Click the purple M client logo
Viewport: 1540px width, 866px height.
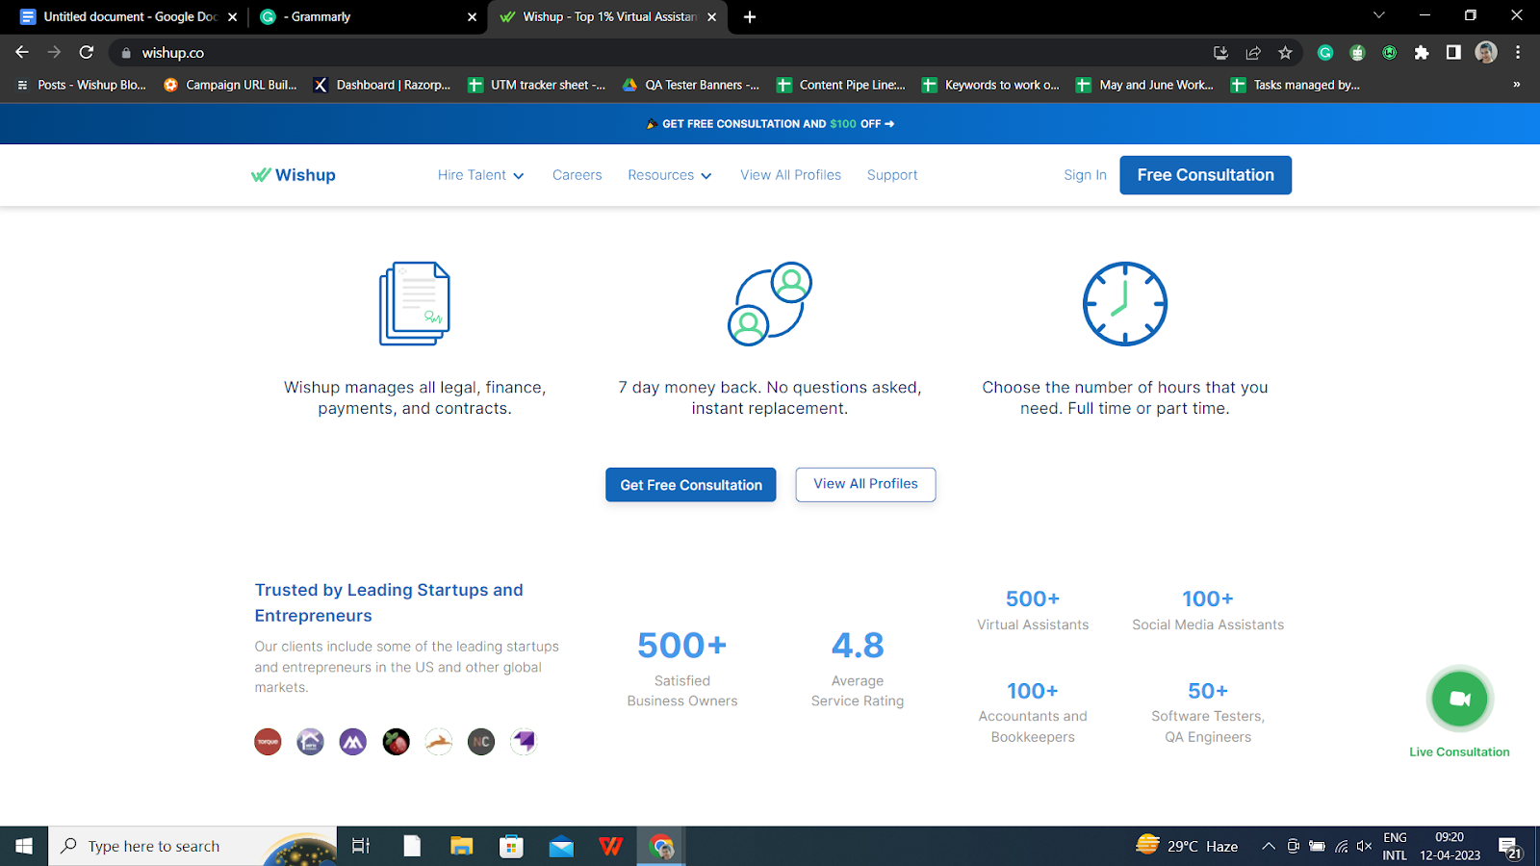point(353,742)
